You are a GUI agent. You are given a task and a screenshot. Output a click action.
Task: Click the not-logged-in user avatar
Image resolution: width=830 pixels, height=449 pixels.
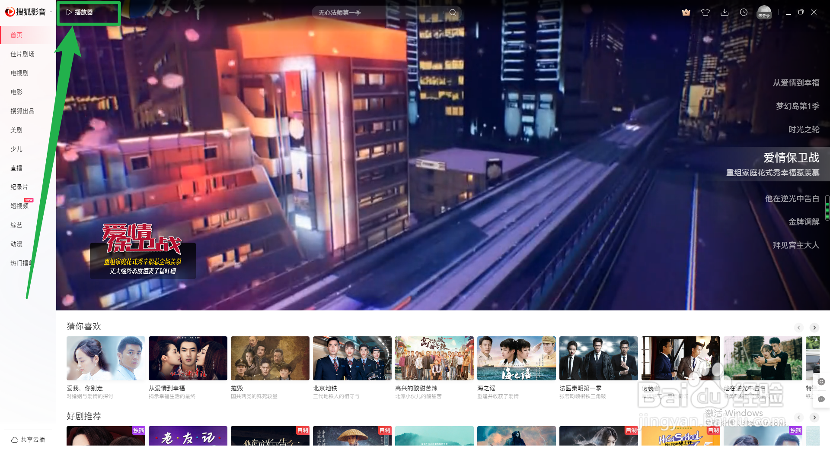click(x=764, y=13)
